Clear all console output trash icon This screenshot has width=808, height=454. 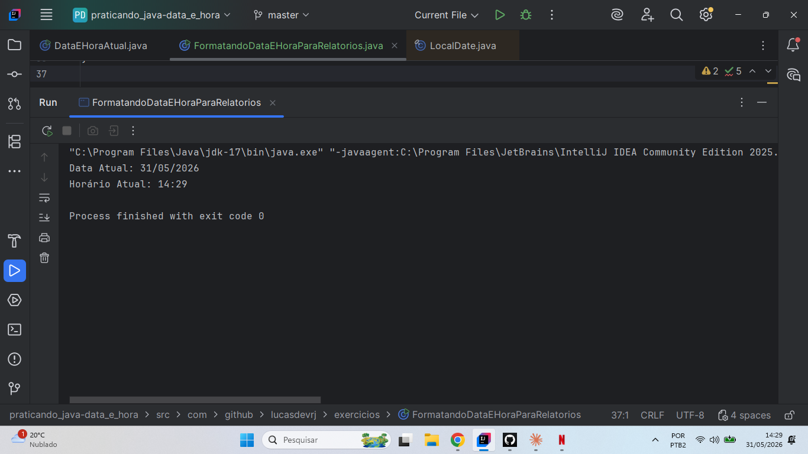pos(44,258)
